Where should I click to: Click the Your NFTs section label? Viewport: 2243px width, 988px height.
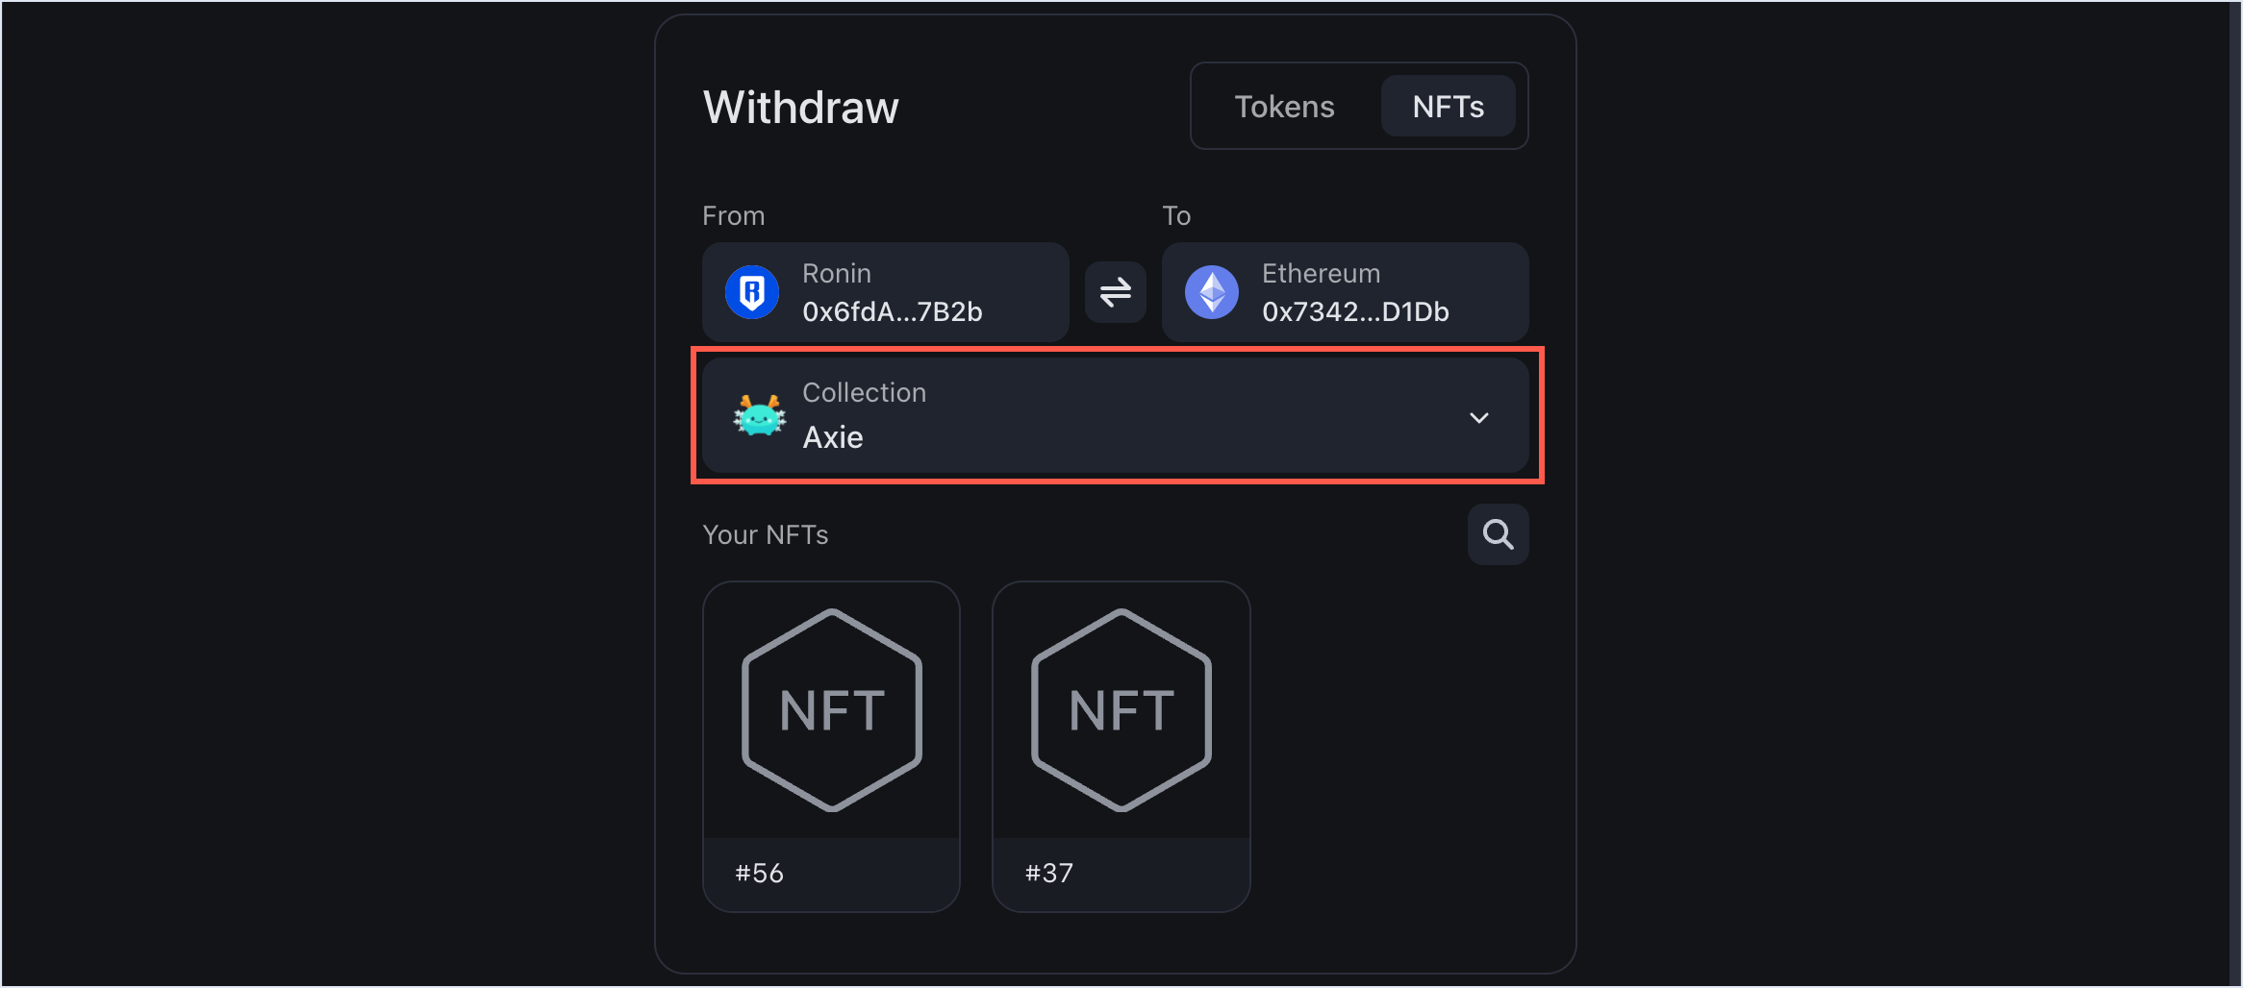(x=765, y=534)
